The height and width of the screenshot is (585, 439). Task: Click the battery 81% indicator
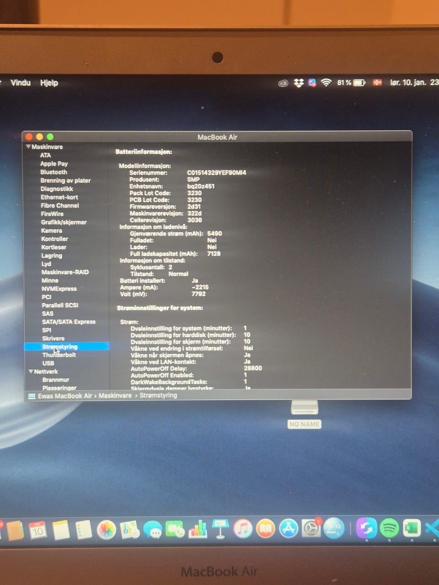351,83
